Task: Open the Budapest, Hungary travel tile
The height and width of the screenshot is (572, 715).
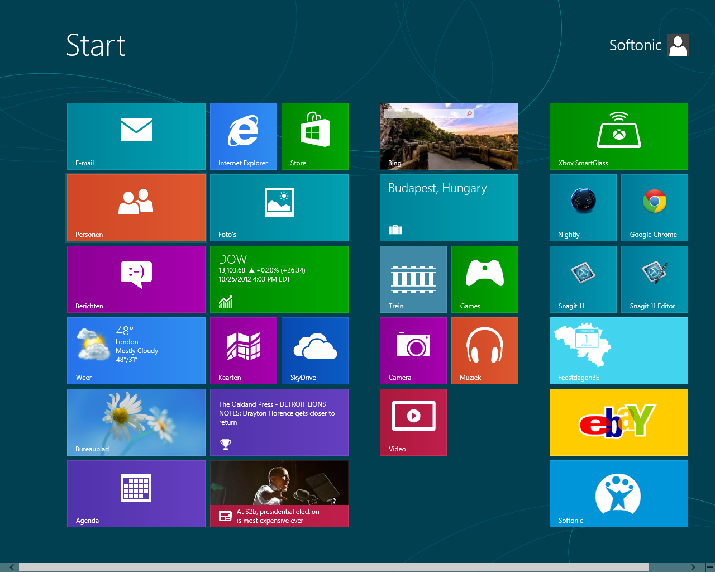Action: pos(449,207)
